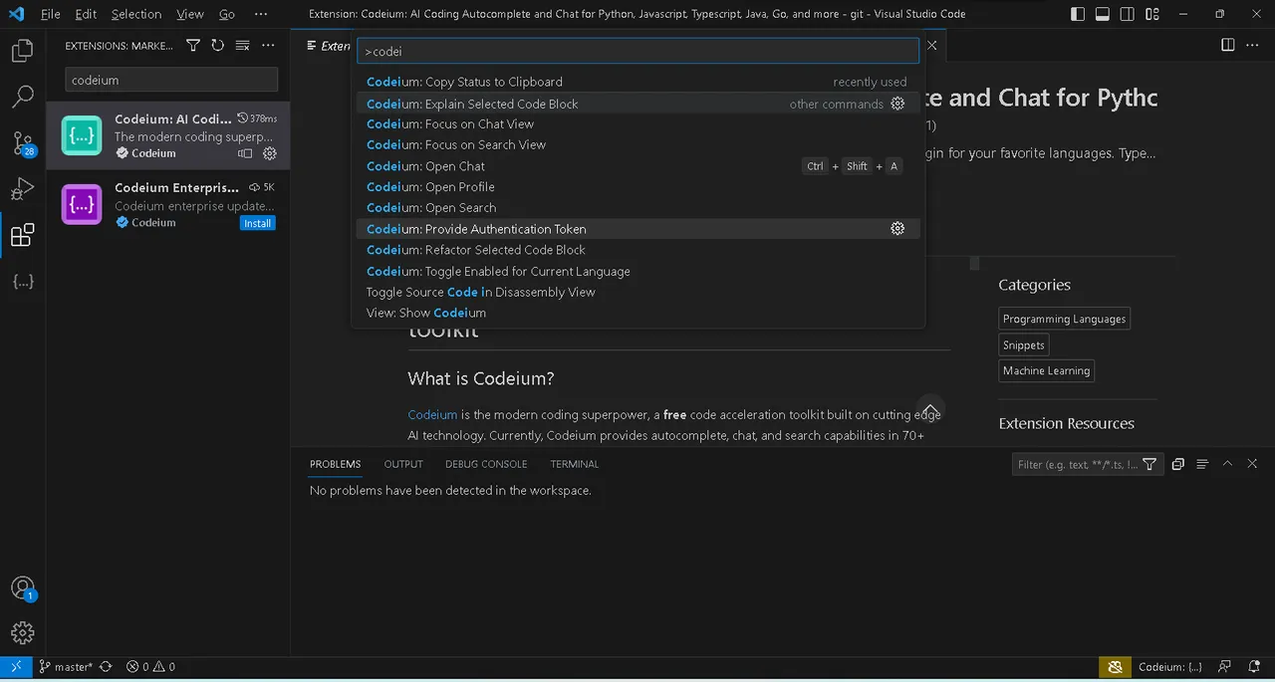Clear extensions search results

[242, 46]
